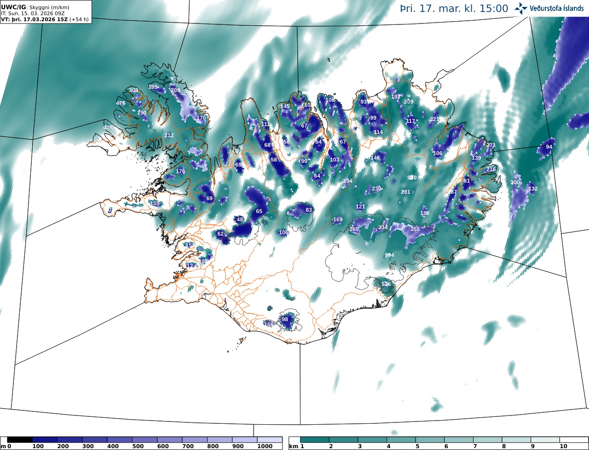
Task: Click the 'Þri. 17. mar. kl. 15:00' timestamp
Action: pos(455,9)
